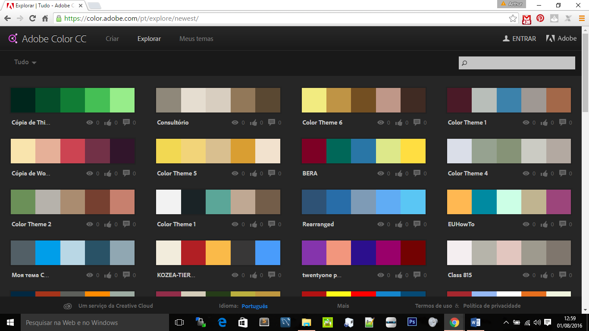589x331 pixels.
Task: Click inside the theme search field
Action: (517, 62)
